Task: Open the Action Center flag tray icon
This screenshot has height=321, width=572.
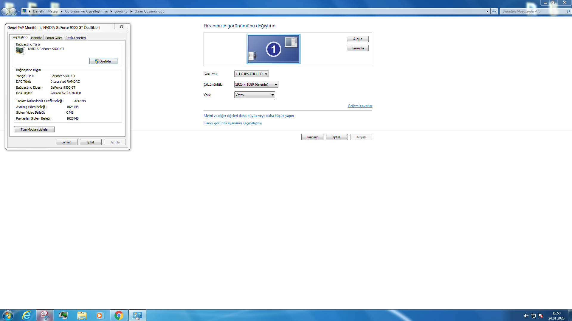Action: click(541, 316)
